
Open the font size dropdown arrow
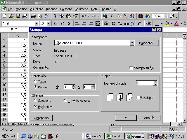tap(48, 24)
